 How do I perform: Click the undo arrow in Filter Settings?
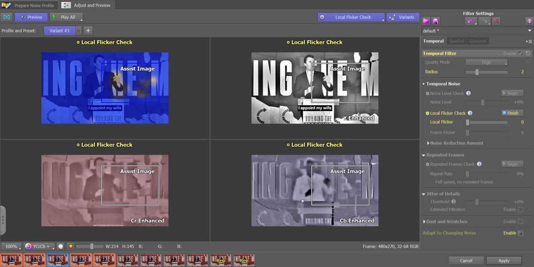tap(470, 21)
